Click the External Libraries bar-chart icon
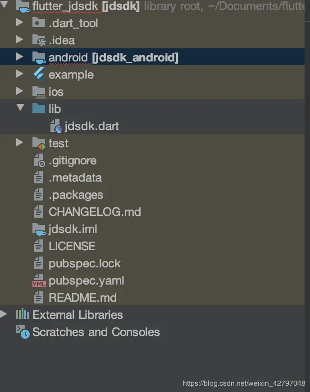This screenshot has width=310, height=392. [x=23, y=315]
